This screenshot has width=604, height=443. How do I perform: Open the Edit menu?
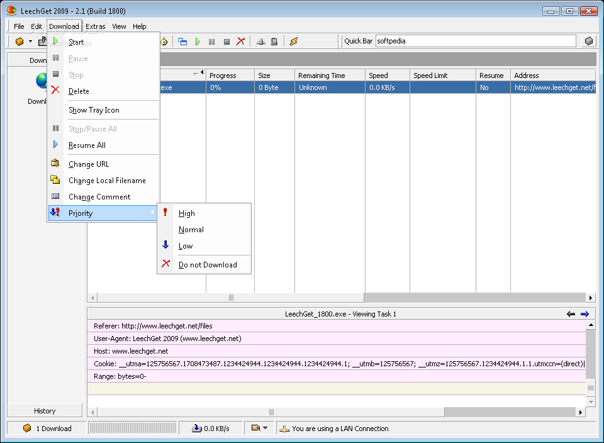36,26
